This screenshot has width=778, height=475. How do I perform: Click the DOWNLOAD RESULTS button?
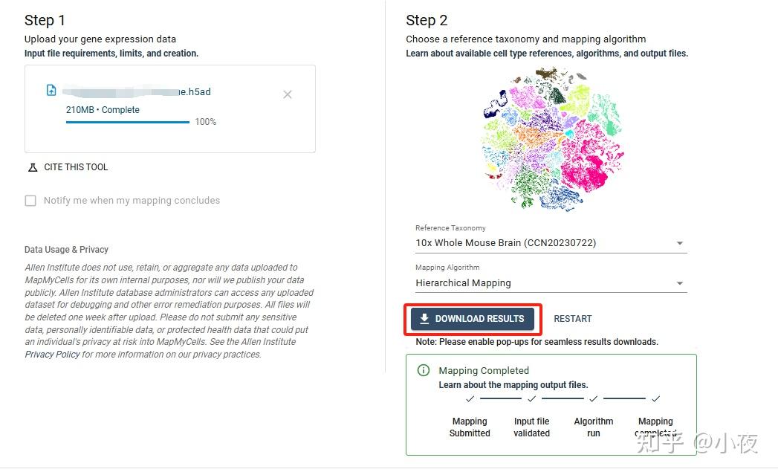(x=473, y=319)
